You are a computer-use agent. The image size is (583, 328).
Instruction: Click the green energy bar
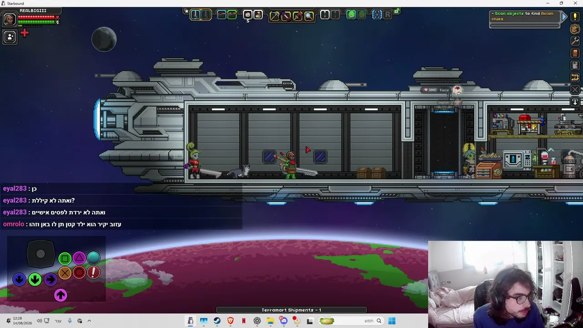click(x=36, y=22)
